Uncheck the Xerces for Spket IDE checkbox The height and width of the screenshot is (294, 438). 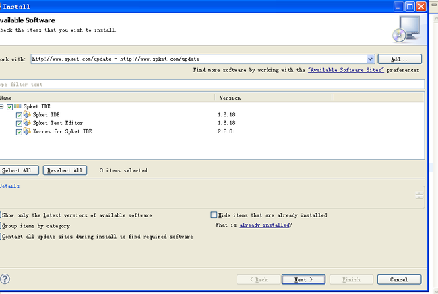pos(19,132)
